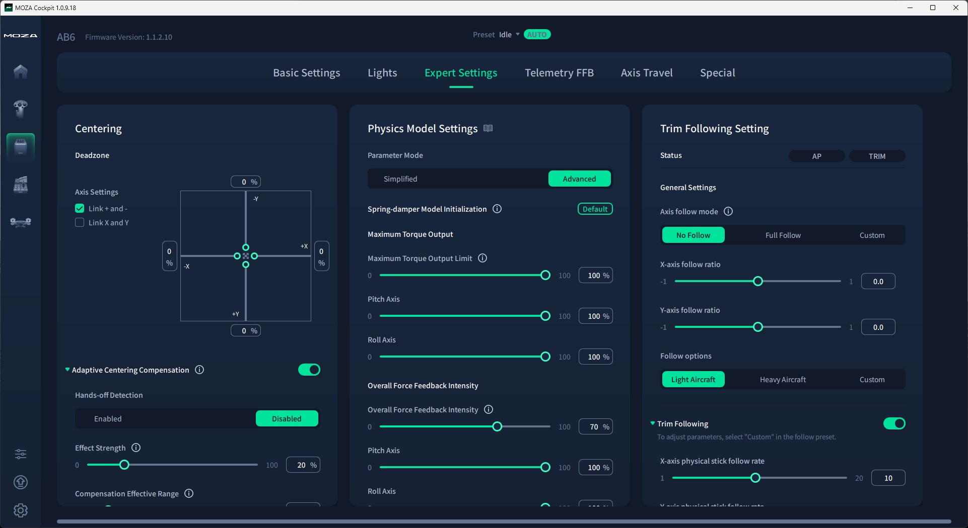968x528 pixels.
Task: Show info for Adaptive Centering Compensation
Action: click(x=199, y=370)
